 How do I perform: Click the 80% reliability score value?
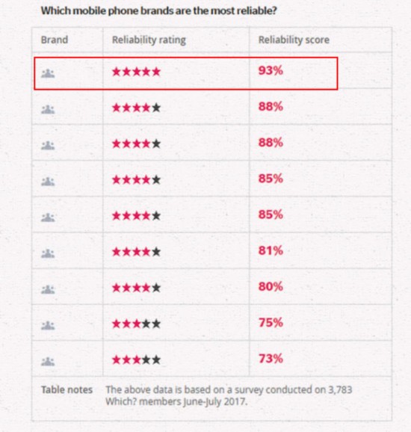[x=271, y=286]
